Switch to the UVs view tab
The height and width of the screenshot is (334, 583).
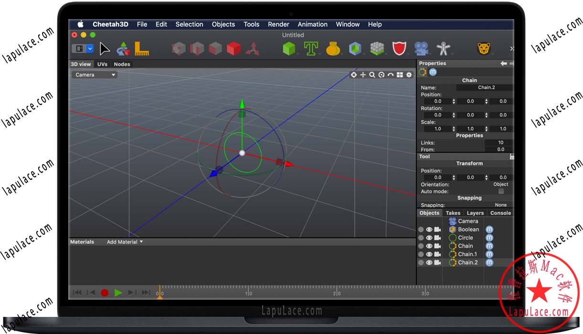point(102,64)
